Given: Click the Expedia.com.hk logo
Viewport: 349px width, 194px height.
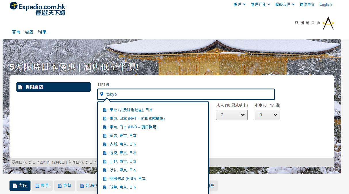Looking at the screenshot, I should pos(38,9).
